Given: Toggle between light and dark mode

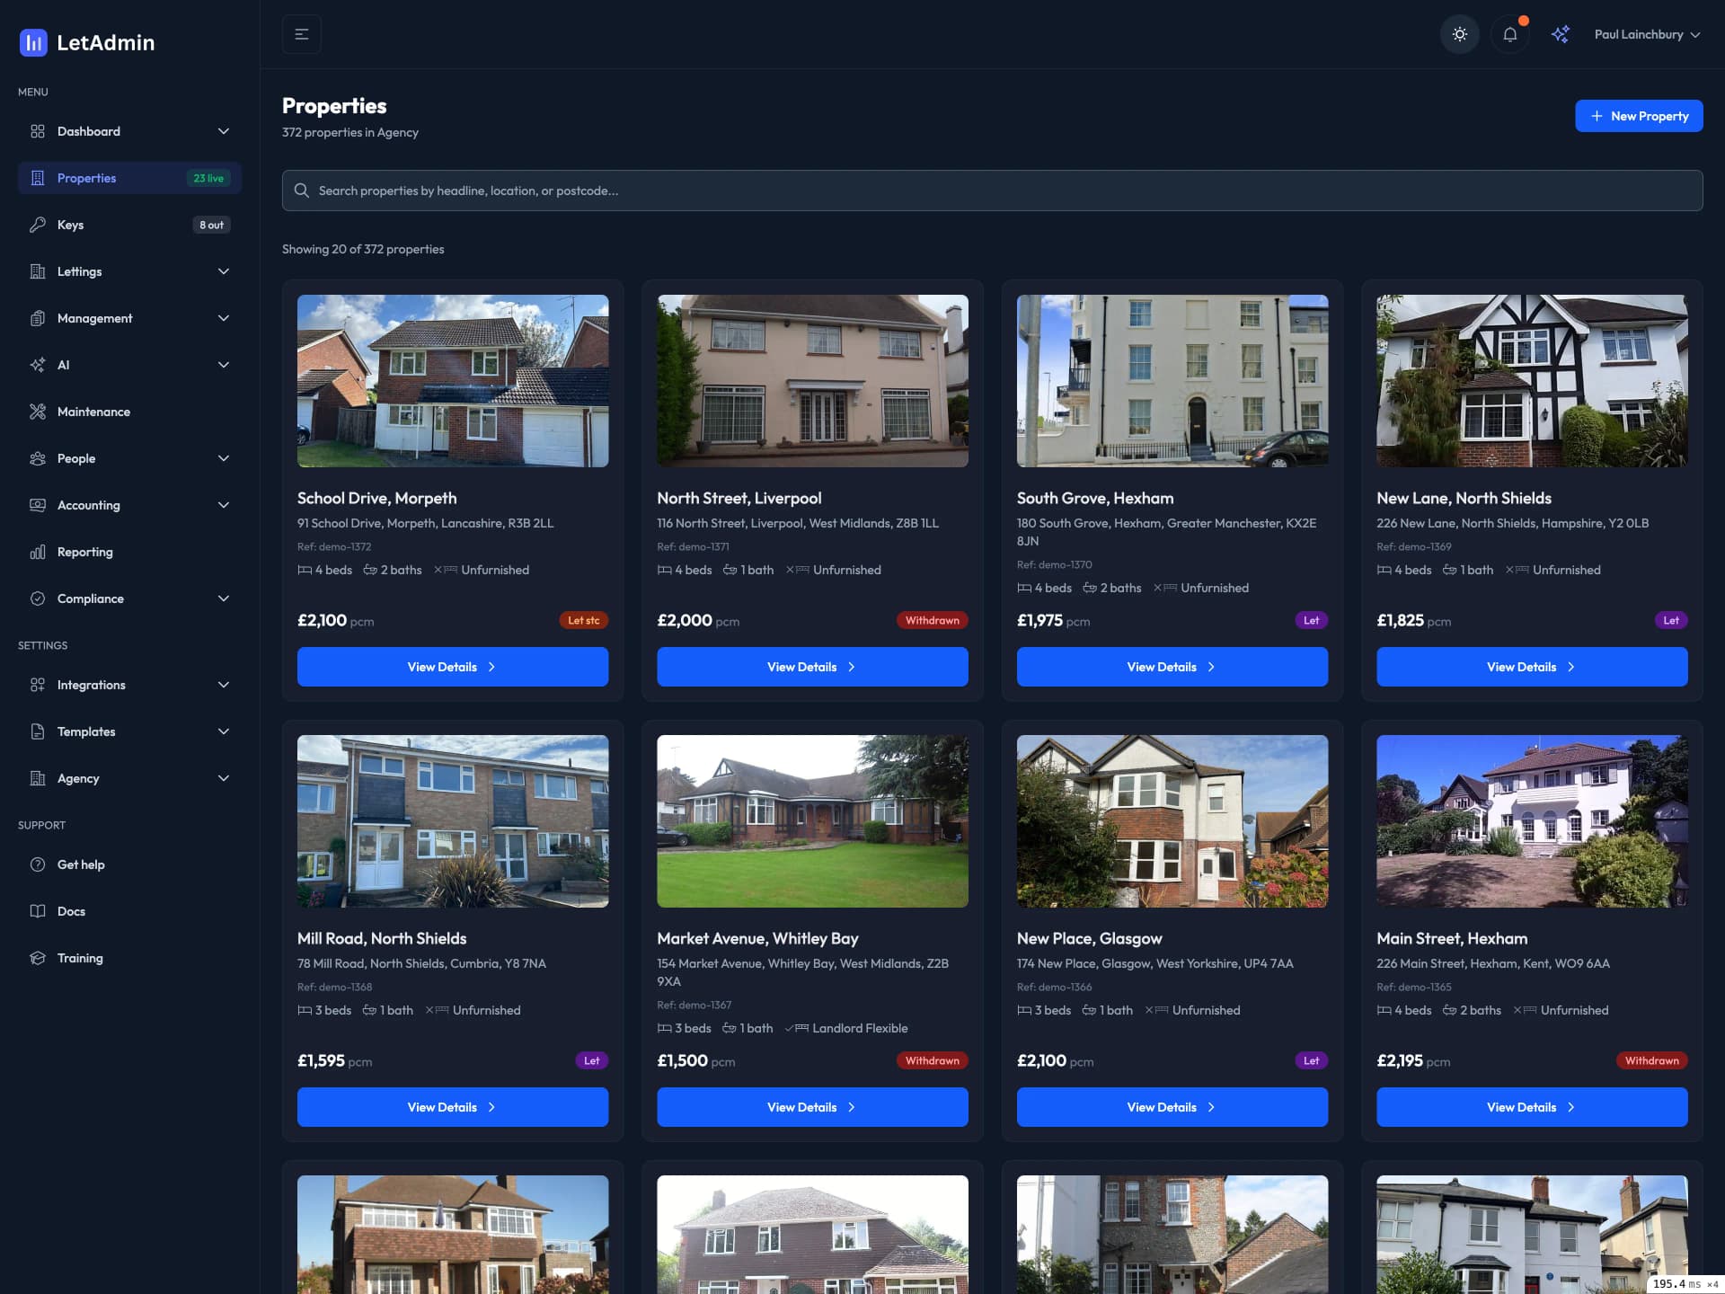Looking at the screenshot, I should [1459, 33].
